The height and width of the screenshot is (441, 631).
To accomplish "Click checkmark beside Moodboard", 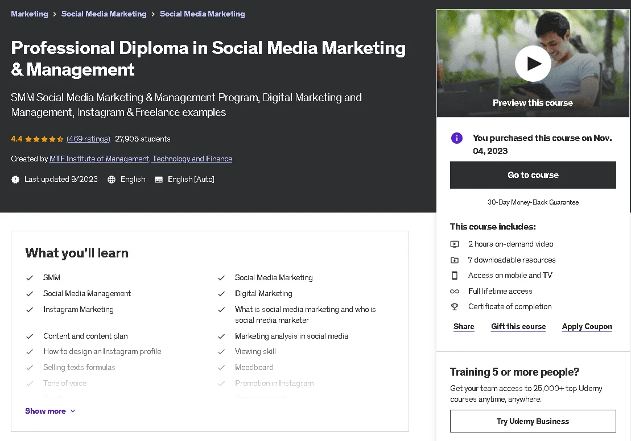I will [x=221, y=368].
